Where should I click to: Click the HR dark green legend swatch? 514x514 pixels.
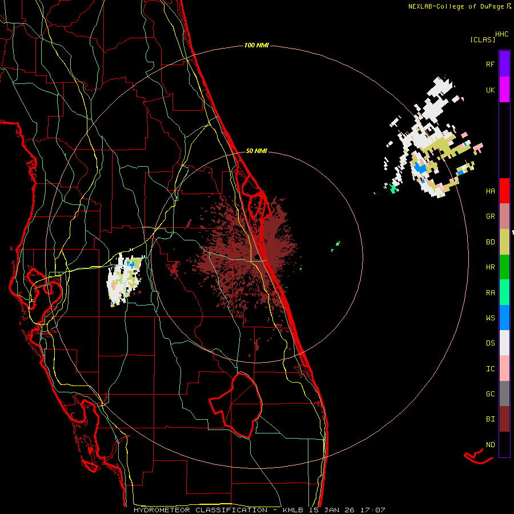click(x=504, y=267)
